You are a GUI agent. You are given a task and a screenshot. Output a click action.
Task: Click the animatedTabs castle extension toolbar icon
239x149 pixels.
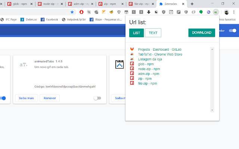[171, 12]
